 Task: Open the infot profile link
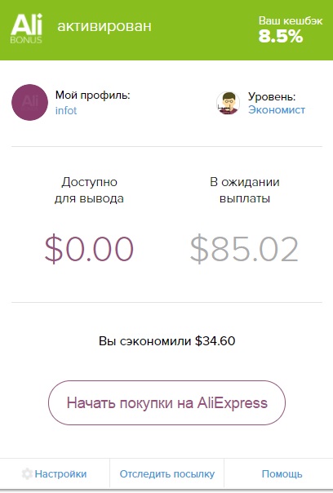click(66, 111)
